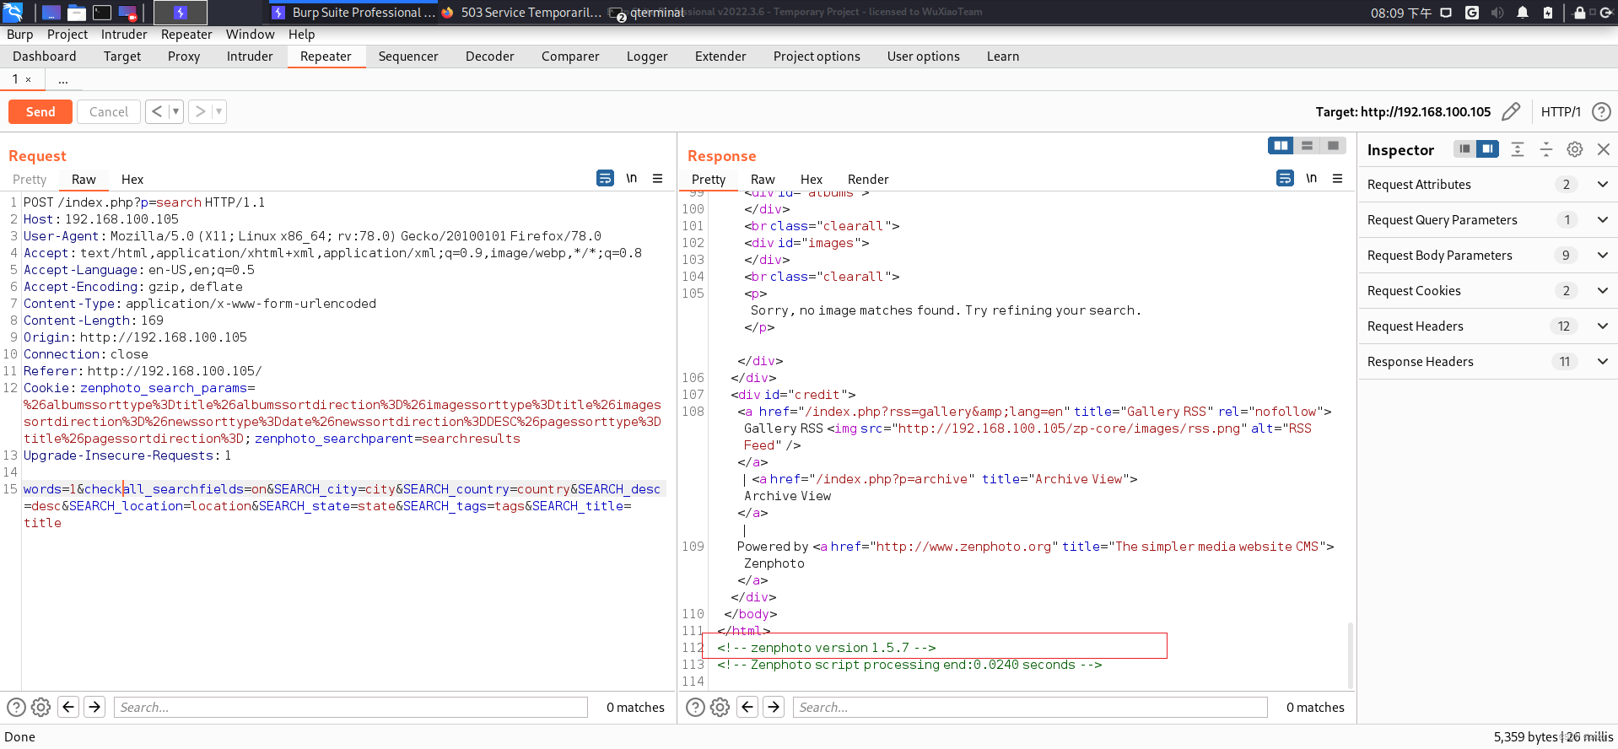The image size is (1618, 749).
Task: Close the Inspector panel
Action: [1604, 149]
